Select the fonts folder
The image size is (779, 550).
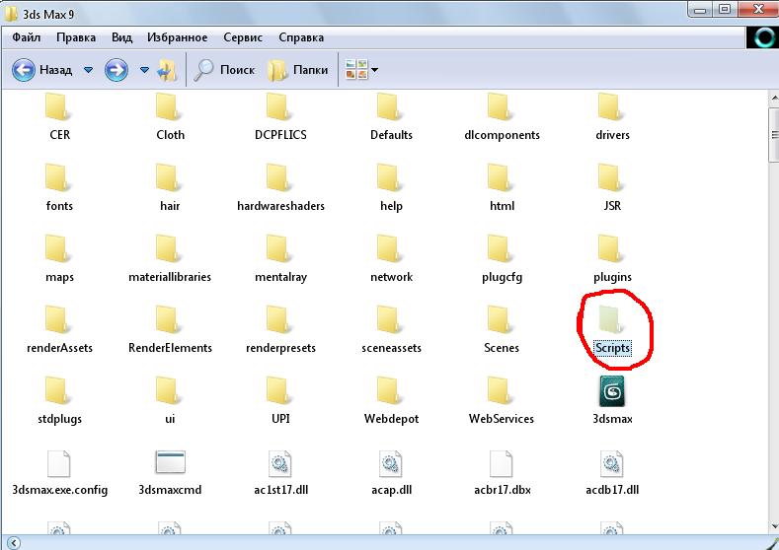pyautogui.click(x=59, y=188)
